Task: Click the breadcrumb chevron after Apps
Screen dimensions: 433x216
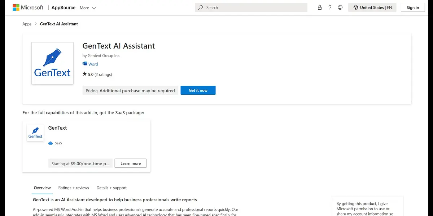Action: [x=36, y=24]
